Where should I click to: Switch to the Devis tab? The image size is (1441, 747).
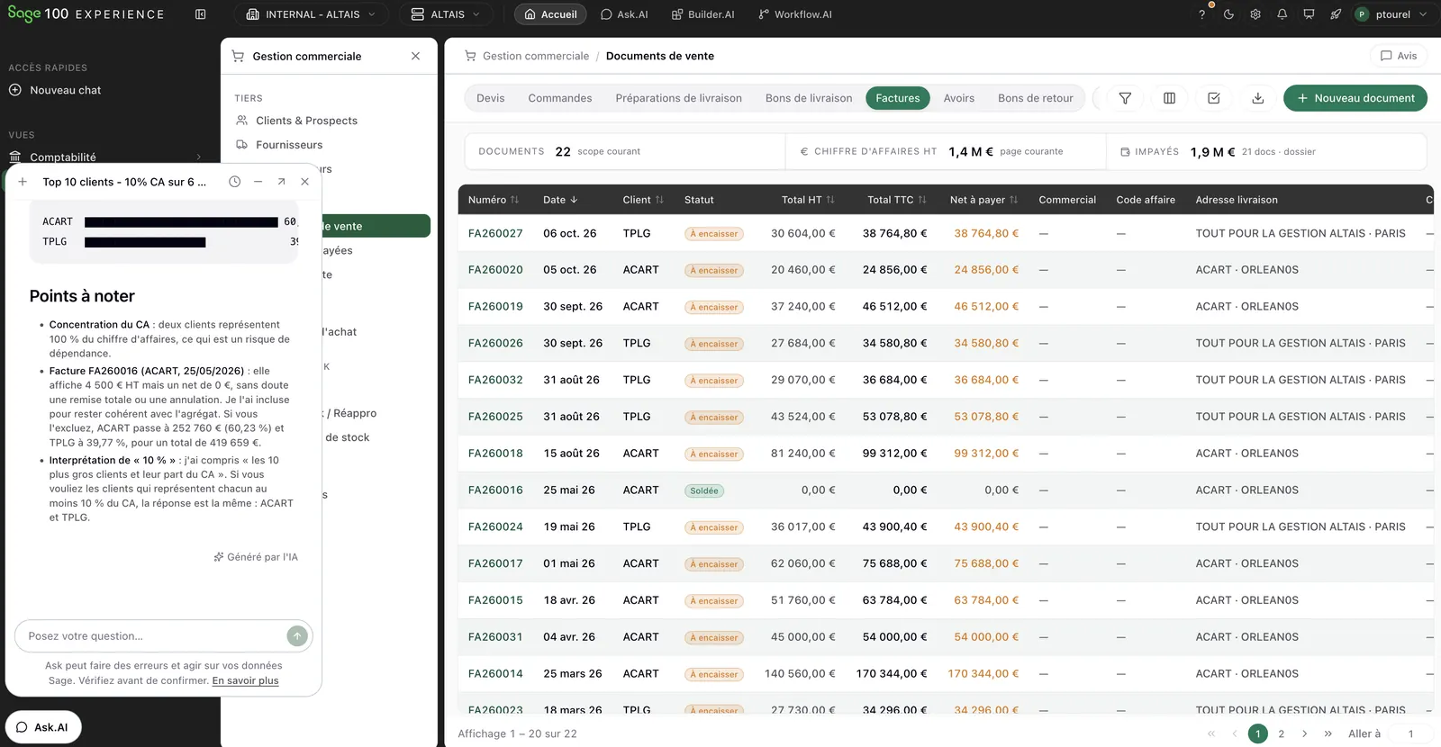point(491,98)
